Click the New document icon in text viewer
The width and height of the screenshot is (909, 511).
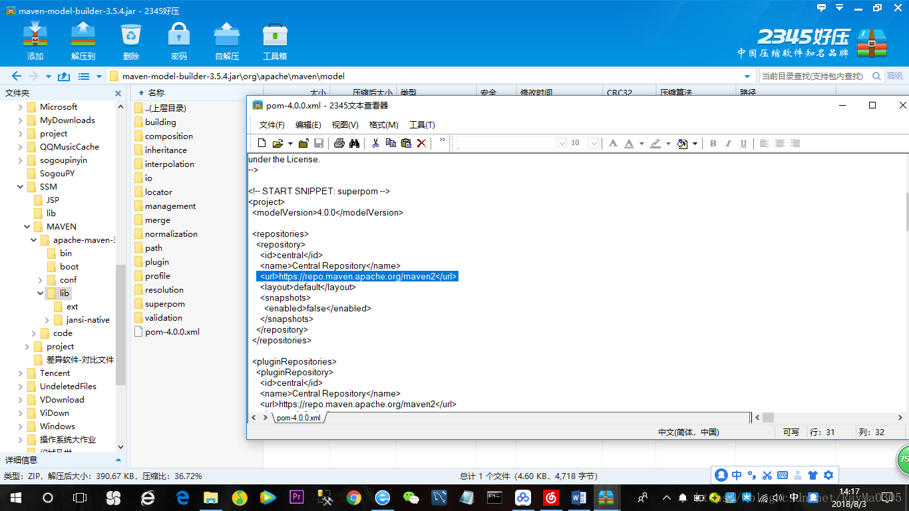(x=262, y=143)
